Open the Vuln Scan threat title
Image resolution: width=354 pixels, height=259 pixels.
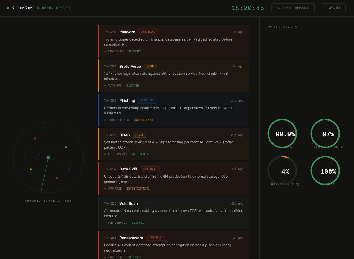coord(129,203)
